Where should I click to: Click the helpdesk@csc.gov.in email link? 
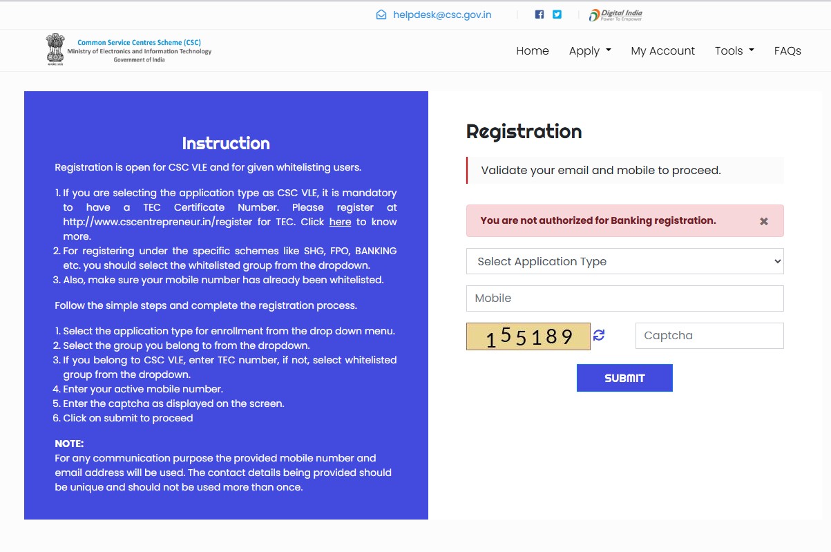click(x=442, y=15)
